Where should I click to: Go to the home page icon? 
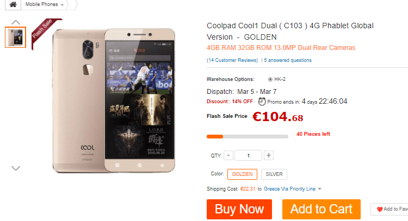point(13,4)
